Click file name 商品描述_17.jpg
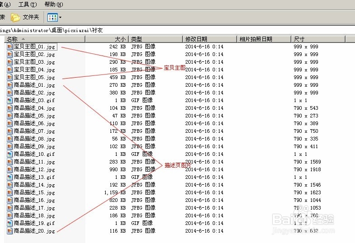355x243 pixels. [34, 208]
